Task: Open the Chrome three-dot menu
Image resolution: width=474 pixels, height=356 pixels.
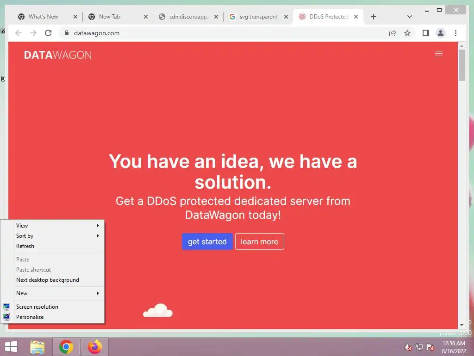Action: [x=455, y=33]
